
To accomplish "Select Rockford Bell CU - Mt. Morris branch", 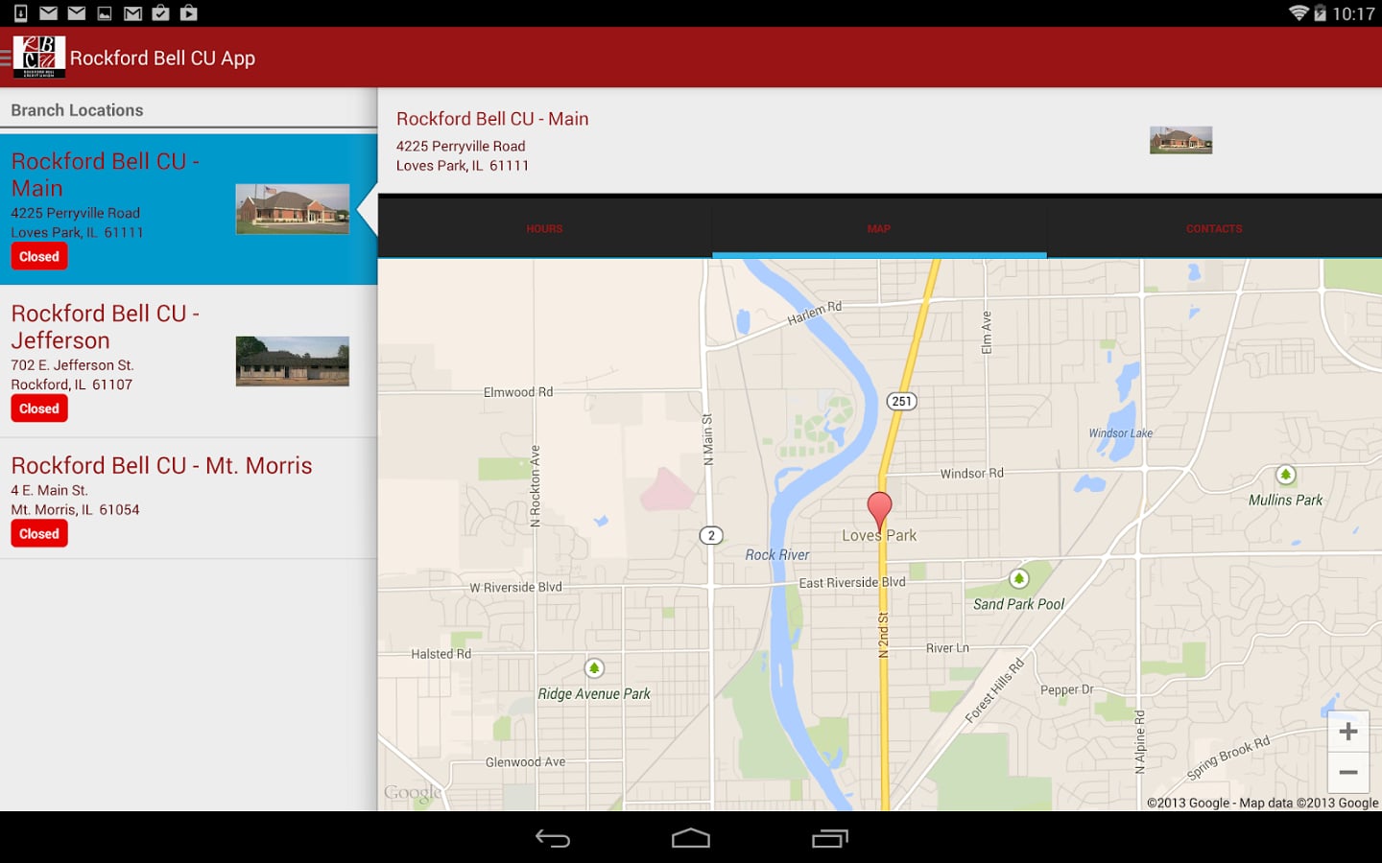I will coord(188,499).
